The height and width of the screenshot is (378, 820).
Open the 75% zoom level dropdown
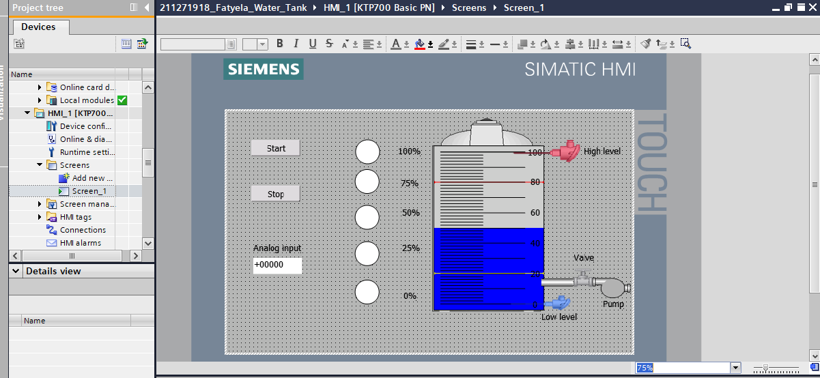(x=735, y=368)
